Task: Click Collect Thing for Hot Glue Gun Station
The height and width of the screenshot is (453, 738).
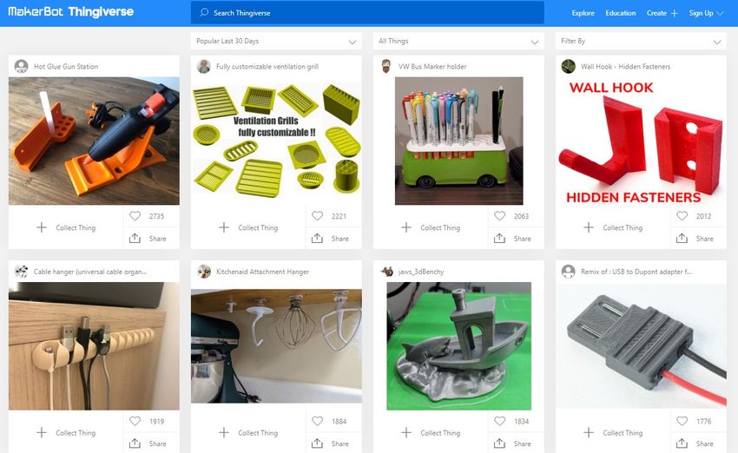Action: [66, 227]
